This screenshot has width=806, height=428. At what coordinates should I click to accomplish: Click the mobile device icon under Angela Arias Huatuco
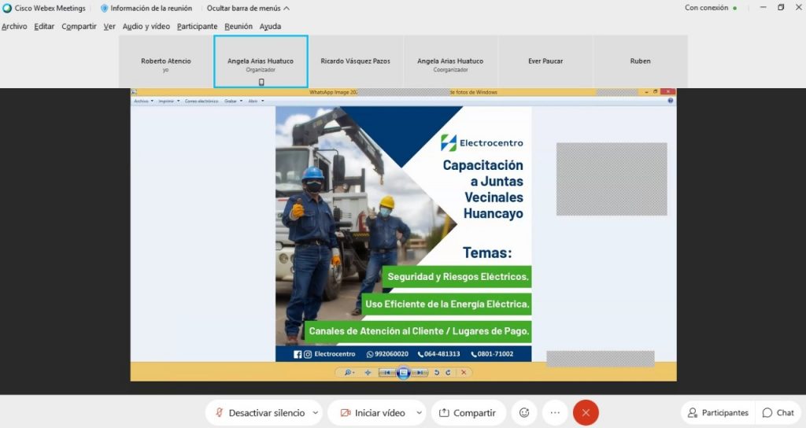coord(261,82)
